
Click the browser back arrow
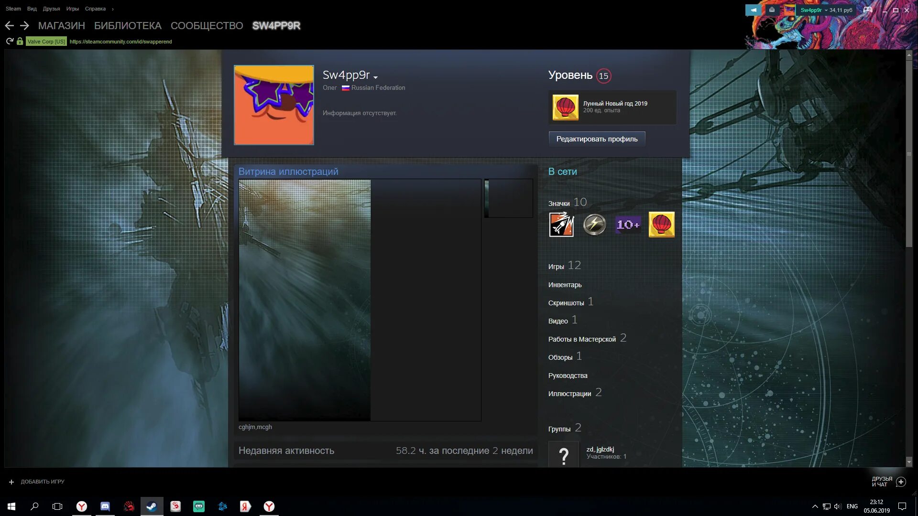coord(10,26)
